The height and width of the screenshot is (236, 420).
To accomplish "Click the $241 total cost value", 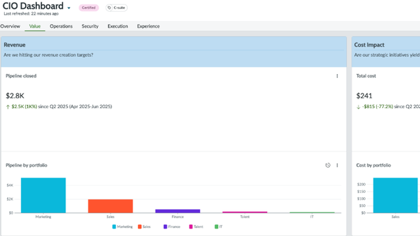I will [x=364, y=96].
